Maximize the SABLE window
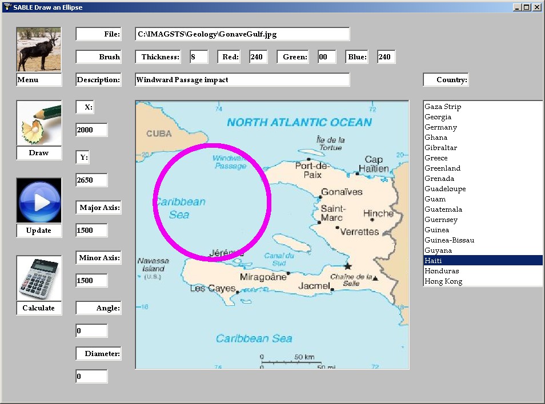The width and height of the screenshot is (545, 404). pyautogui.click(x=527, y=7)
